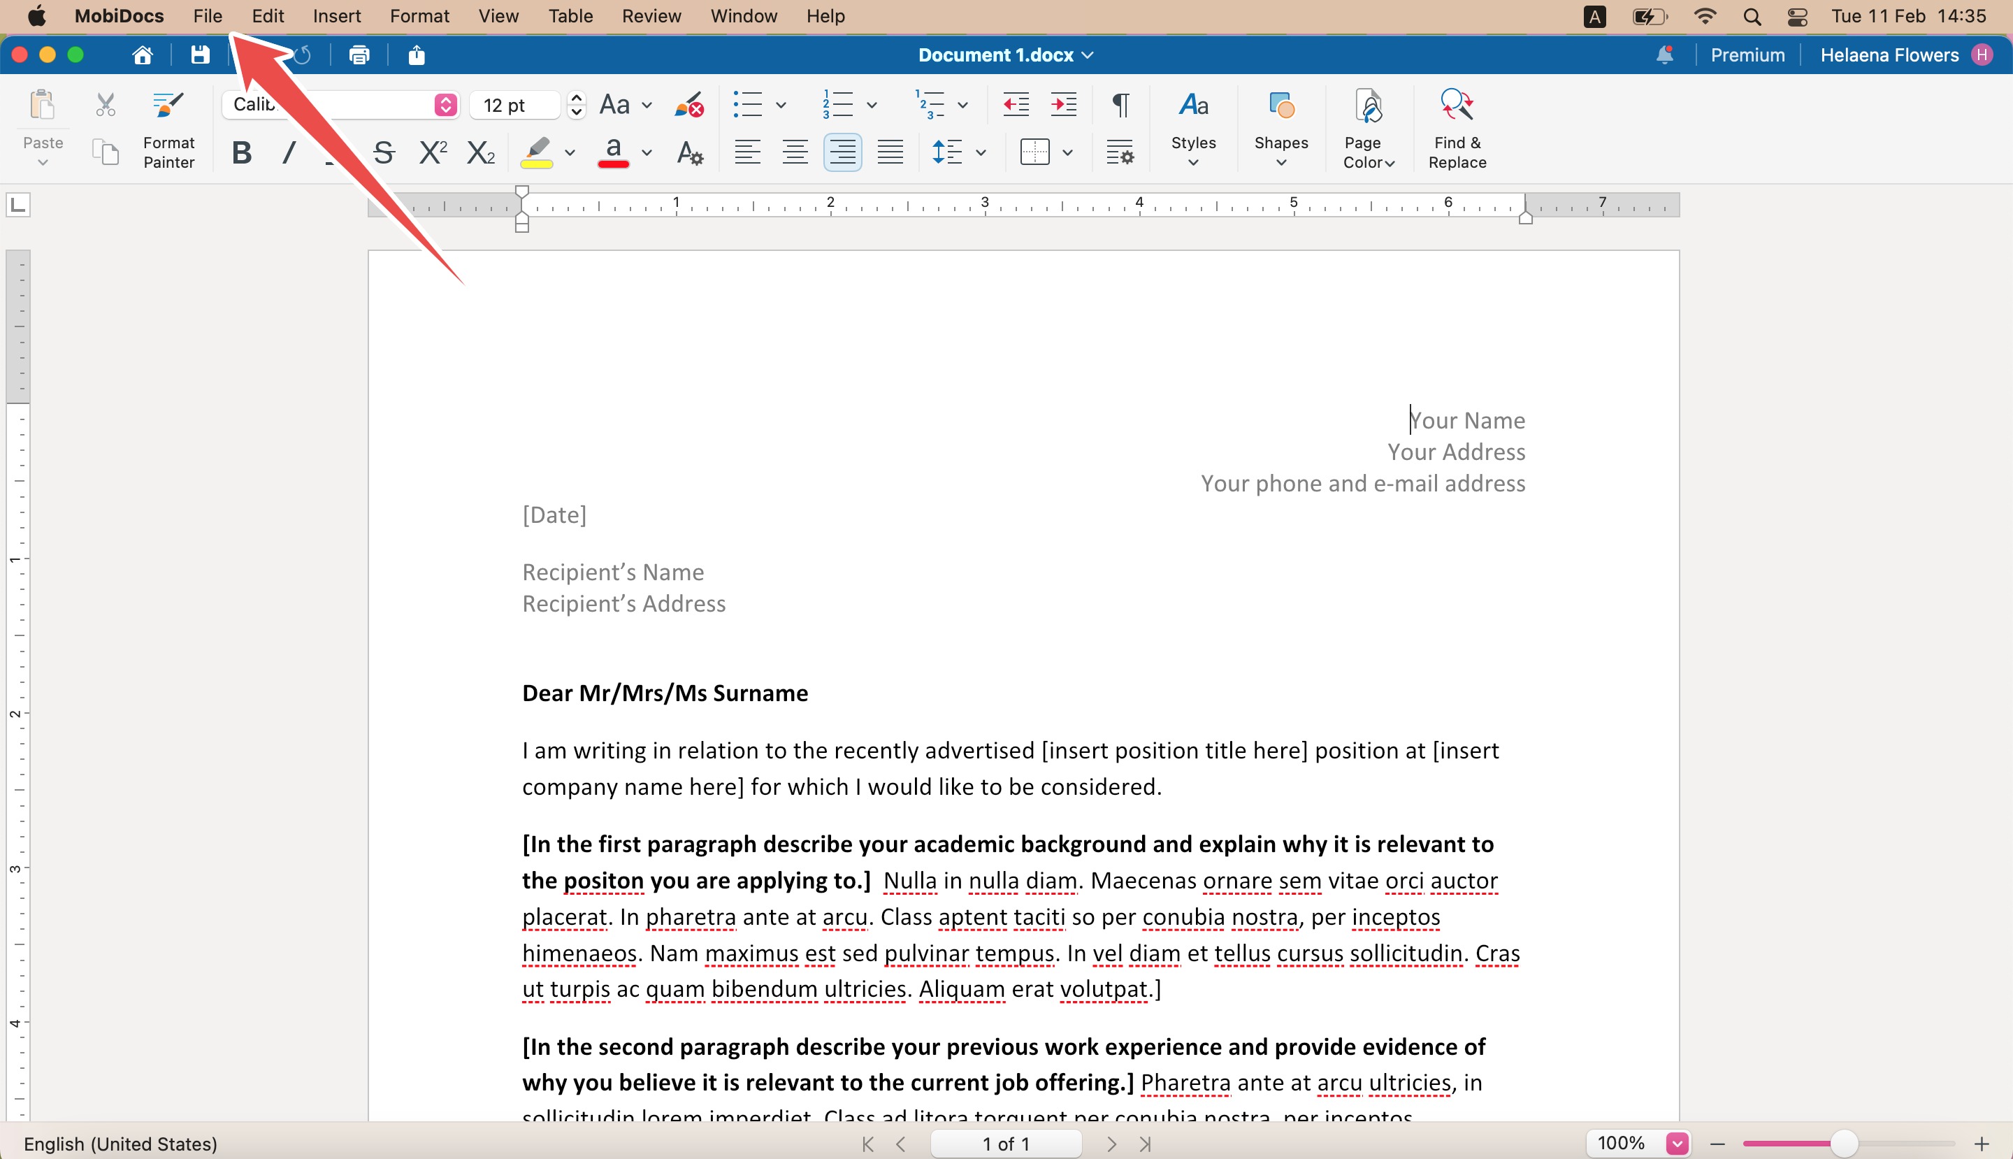Click the page number field
This screenshot has width=2013, height=1159.
pos(1006,1144)
